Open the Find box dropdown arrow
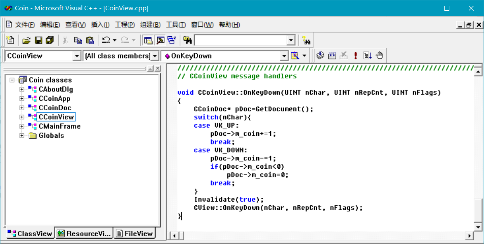Image resolution: width=484 pixels, height=244 pixels. point(290,40)
